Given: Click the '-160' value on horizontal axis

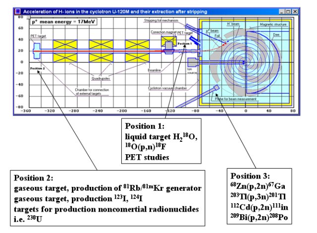Looking at the screenshot, I should (x=146, y=111).
